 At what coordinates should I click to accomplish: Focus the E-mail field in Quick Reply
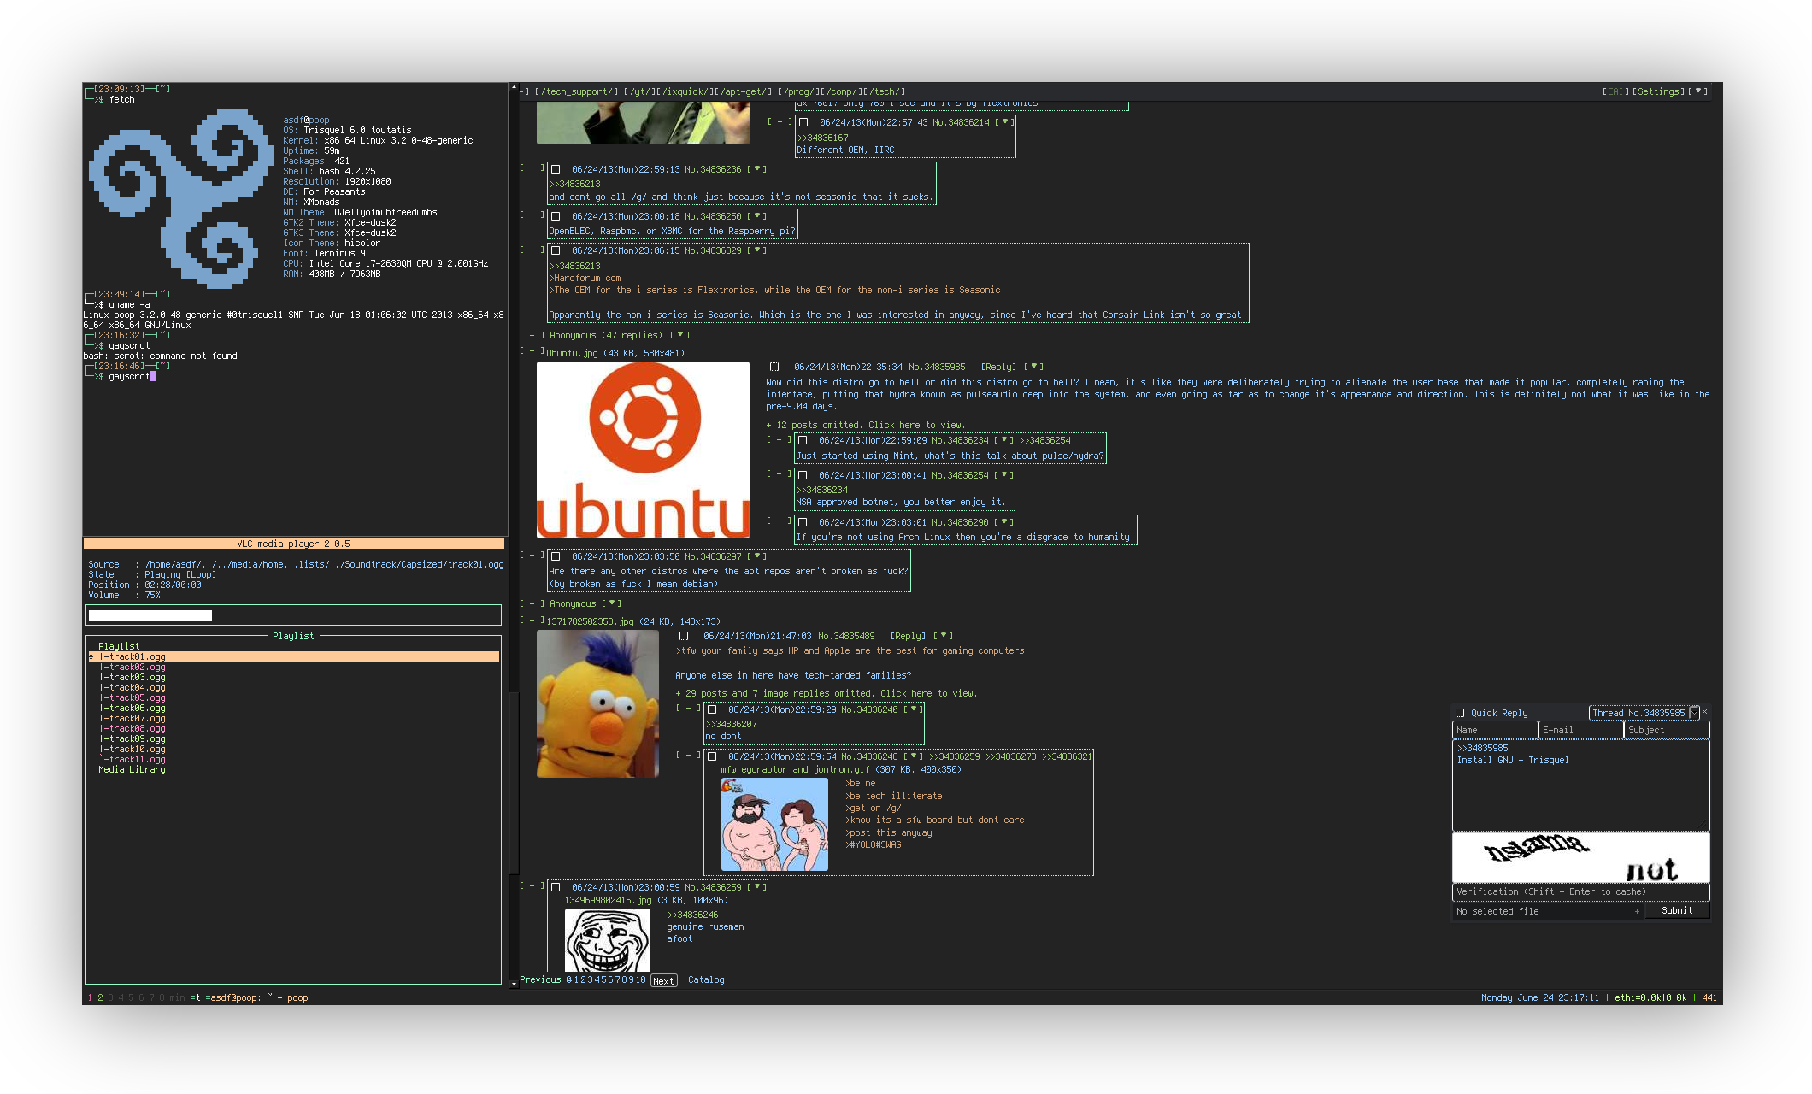coord(1580,730)
